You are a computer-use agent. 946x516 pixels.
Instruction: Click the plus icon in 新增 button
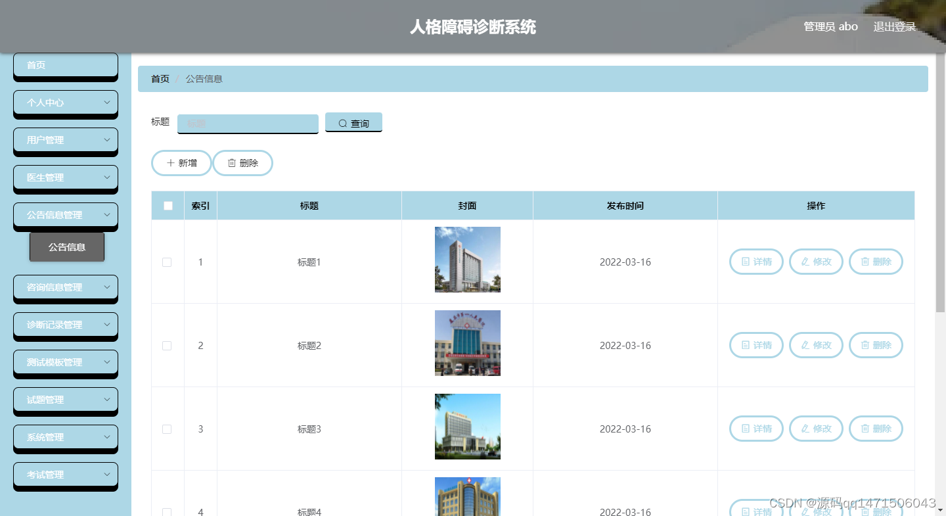(171, 163)
